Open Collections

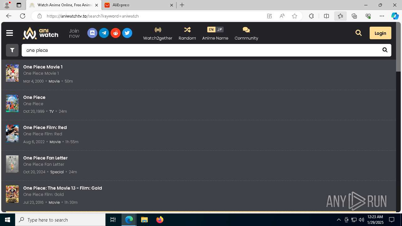[x=354, y=16]
